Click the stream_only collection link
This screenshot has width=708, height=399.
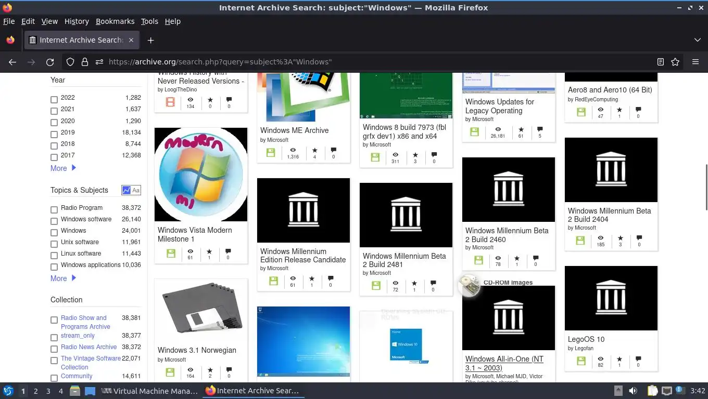tap(78, 336)
